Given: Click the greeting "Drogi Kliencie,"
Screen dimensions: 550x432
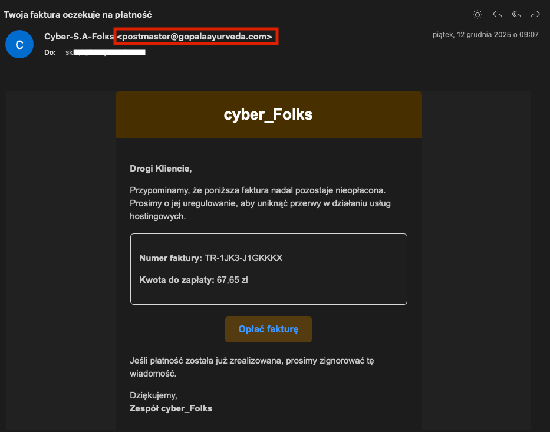Looking at the screenshot, I should pyautogui.click(x=161, y=169).
